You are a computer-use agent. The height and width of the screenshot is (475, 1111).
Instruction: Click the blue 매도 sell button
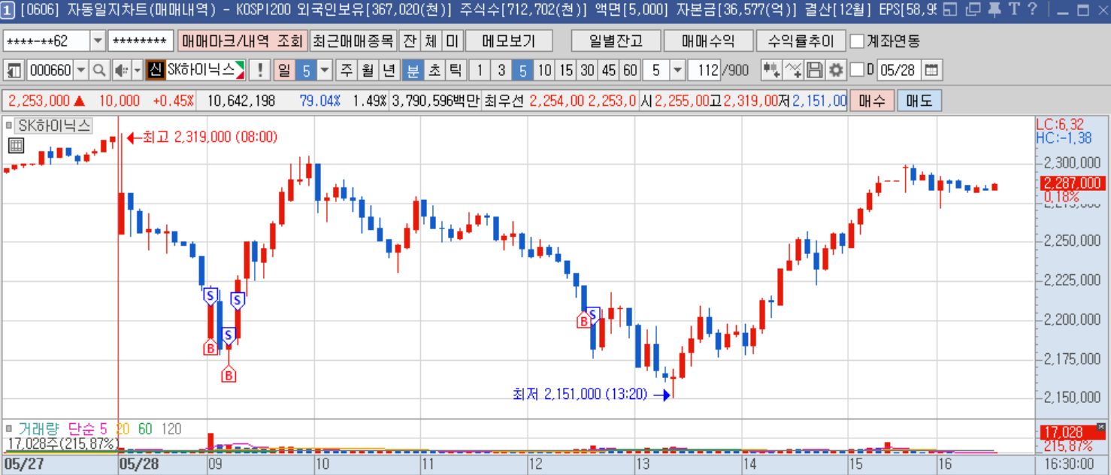[x=919, y=101]
